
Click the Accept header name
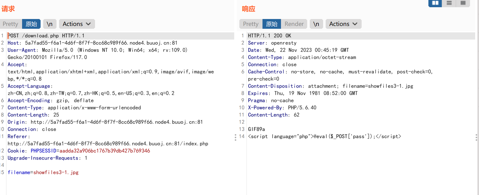coord(16,64)
